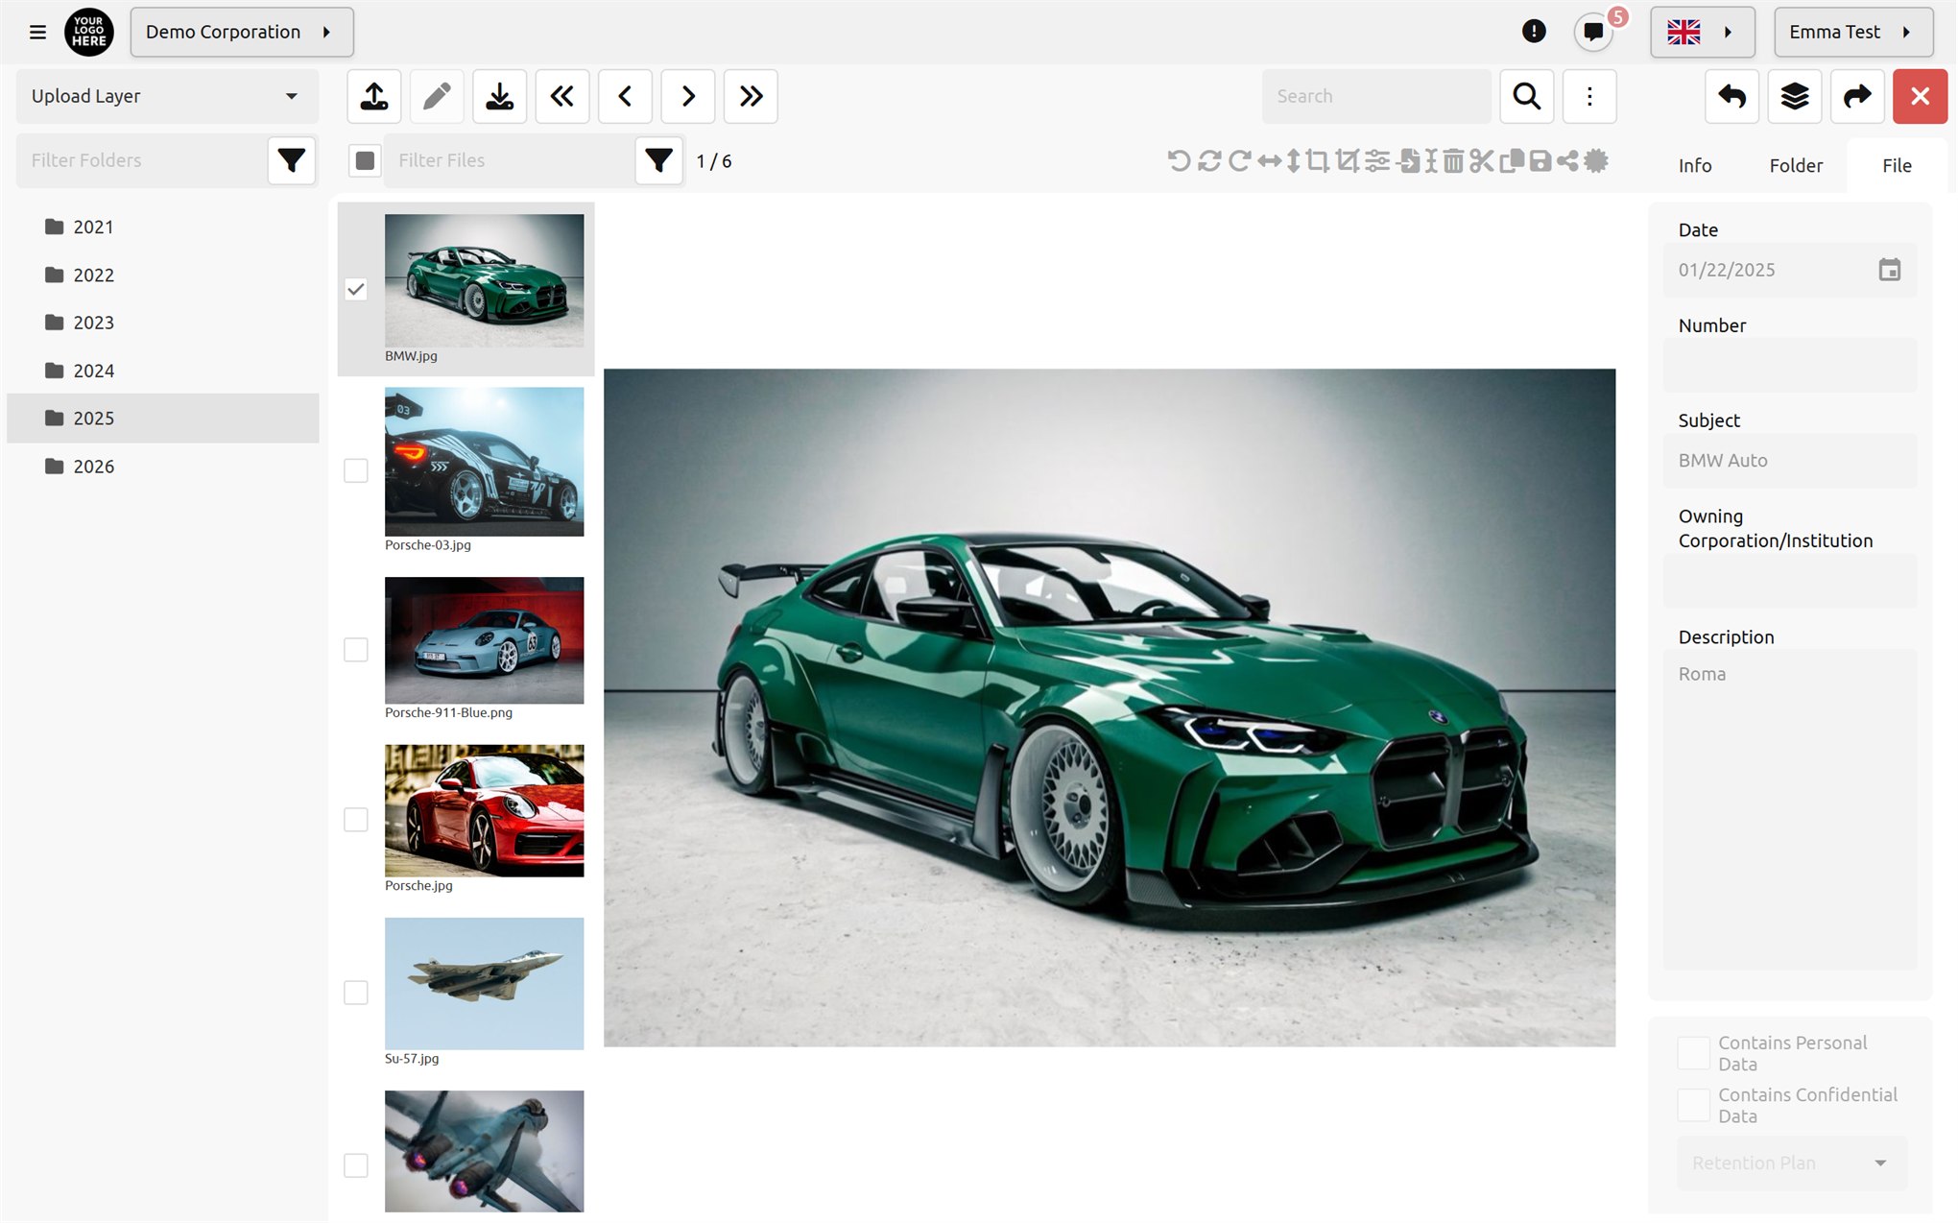Click the download icon in toolbar
The width and height of the screenshot is (1958, 1223).
[499, 96]
